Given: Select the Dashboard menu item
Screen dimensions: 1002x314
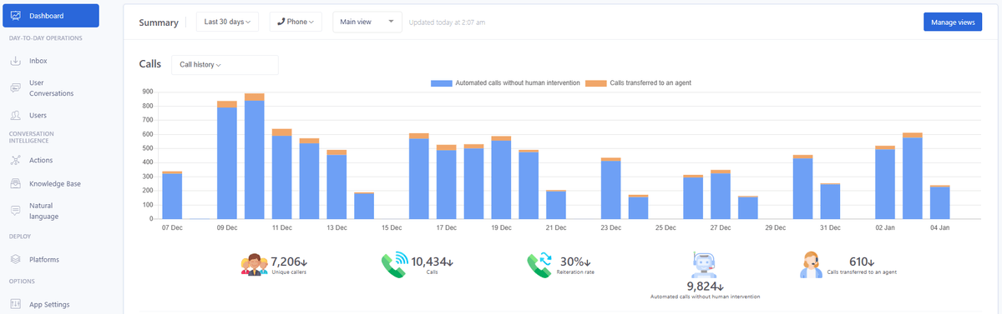Looking at the screenshot, I should click(50, 16).
